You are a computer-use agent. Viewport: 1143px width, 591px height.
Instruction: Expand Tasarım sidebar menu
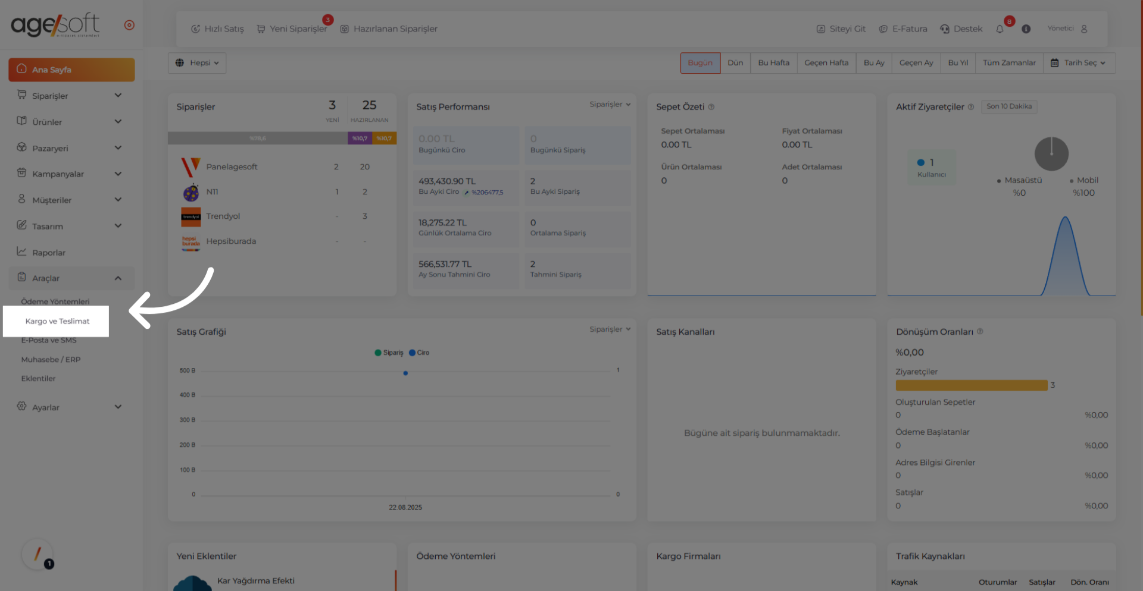[x=71, y=226]
